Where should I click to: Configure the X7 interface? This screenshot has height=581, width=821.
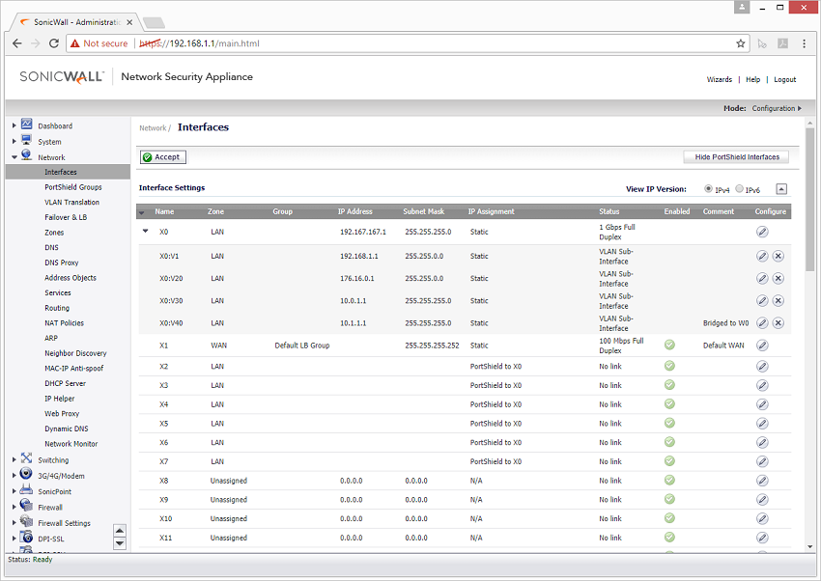762,461
